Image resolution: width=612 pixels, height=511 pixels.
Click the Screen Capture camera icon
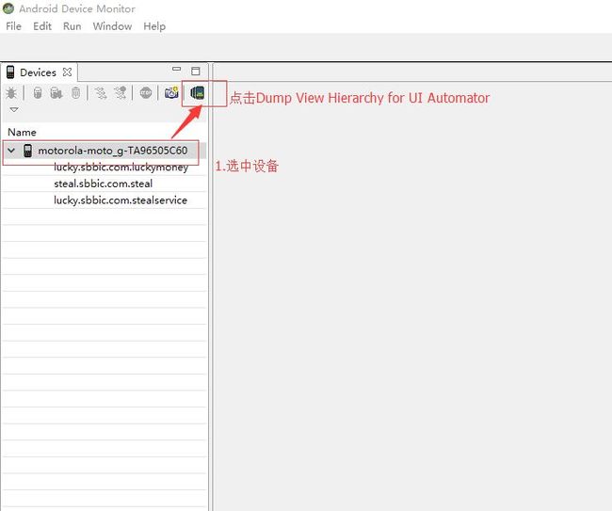[171, 93]
